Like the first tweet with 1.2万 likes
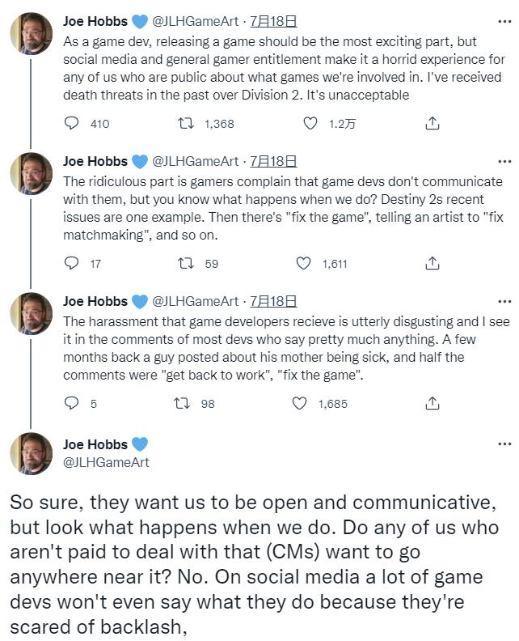 (310, 124)
